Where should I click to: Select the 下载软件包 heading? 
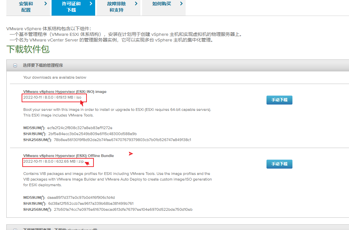(28, 49)
